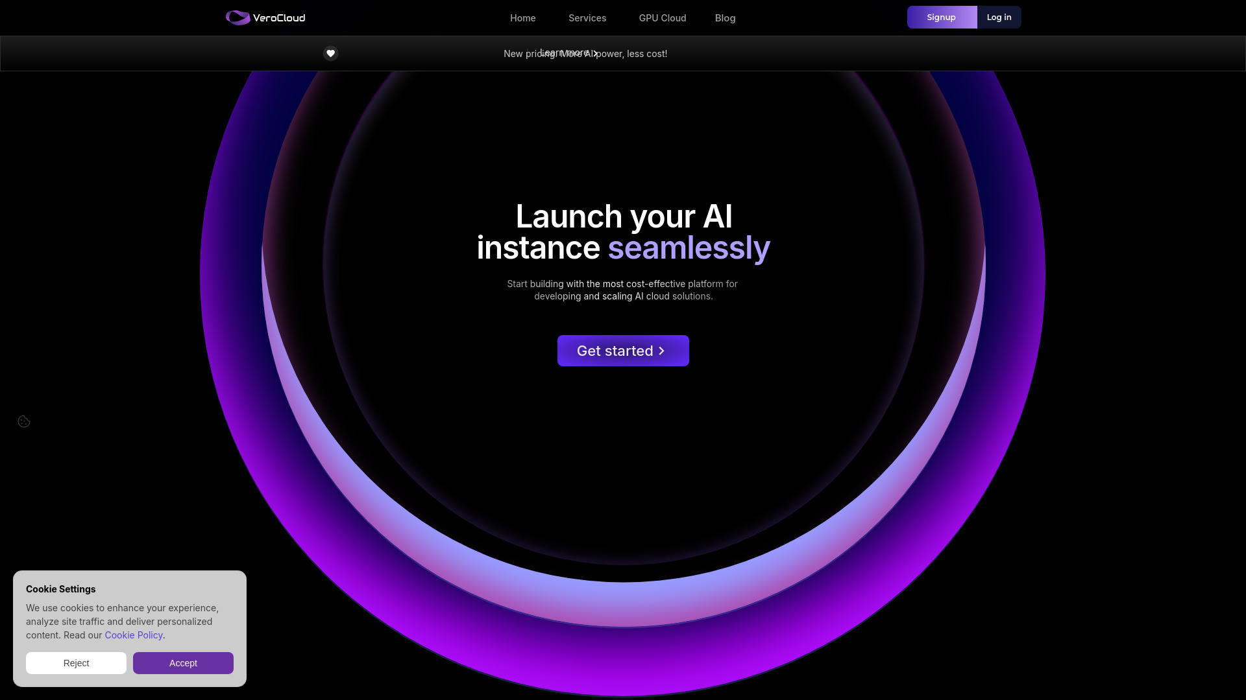
Task: Navigate to the Blog page
Action: pyautogui.click(x=725, y=18)
